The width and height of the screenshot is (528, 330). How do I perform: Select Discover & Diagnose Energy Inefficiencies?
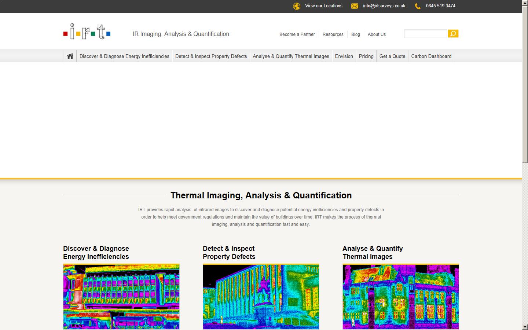(124, 56)
